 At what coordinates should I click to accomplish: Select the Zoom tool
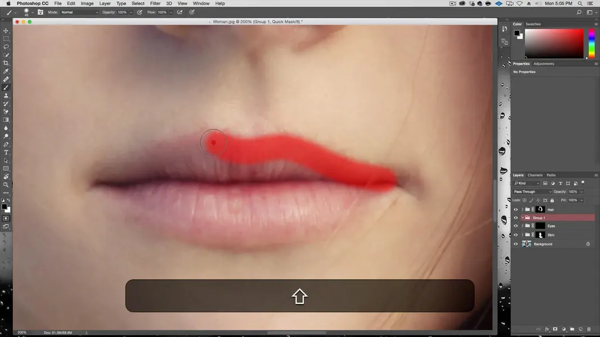(6, 184)
